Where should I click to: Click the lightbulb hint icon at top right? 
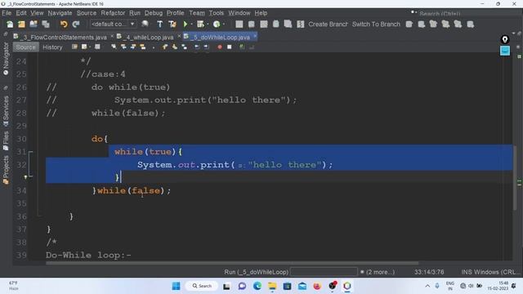point(505,40)
